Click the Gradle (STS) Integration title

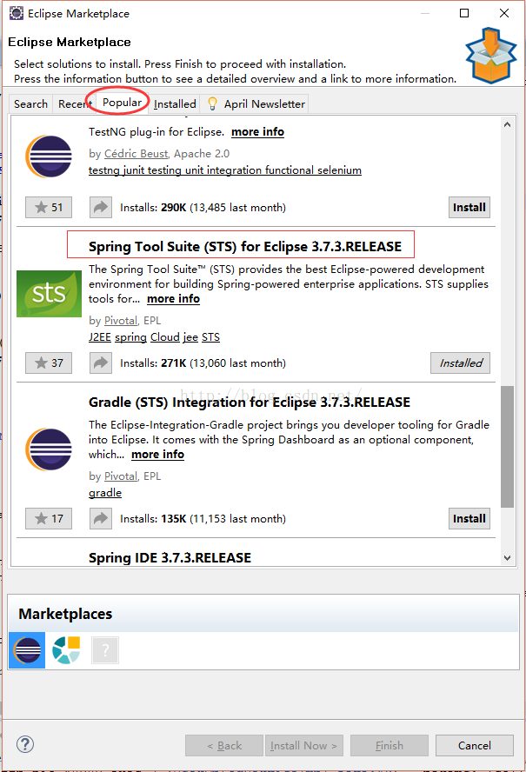click(x=250, y=403)
